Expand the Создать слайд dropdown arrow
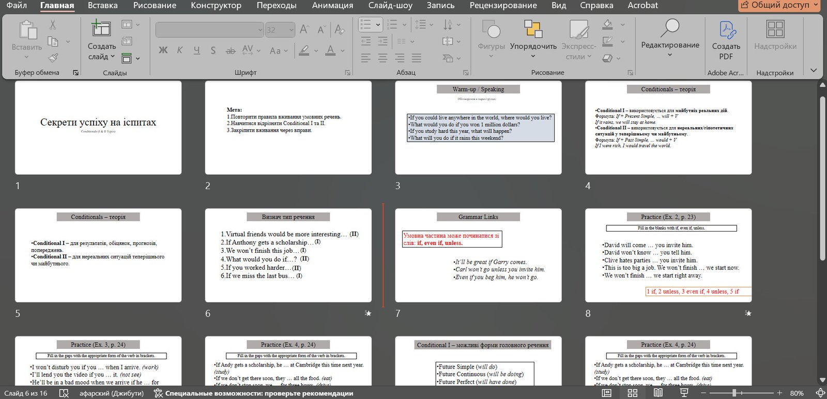Screen dimensions: 827x399 point(113,57)
